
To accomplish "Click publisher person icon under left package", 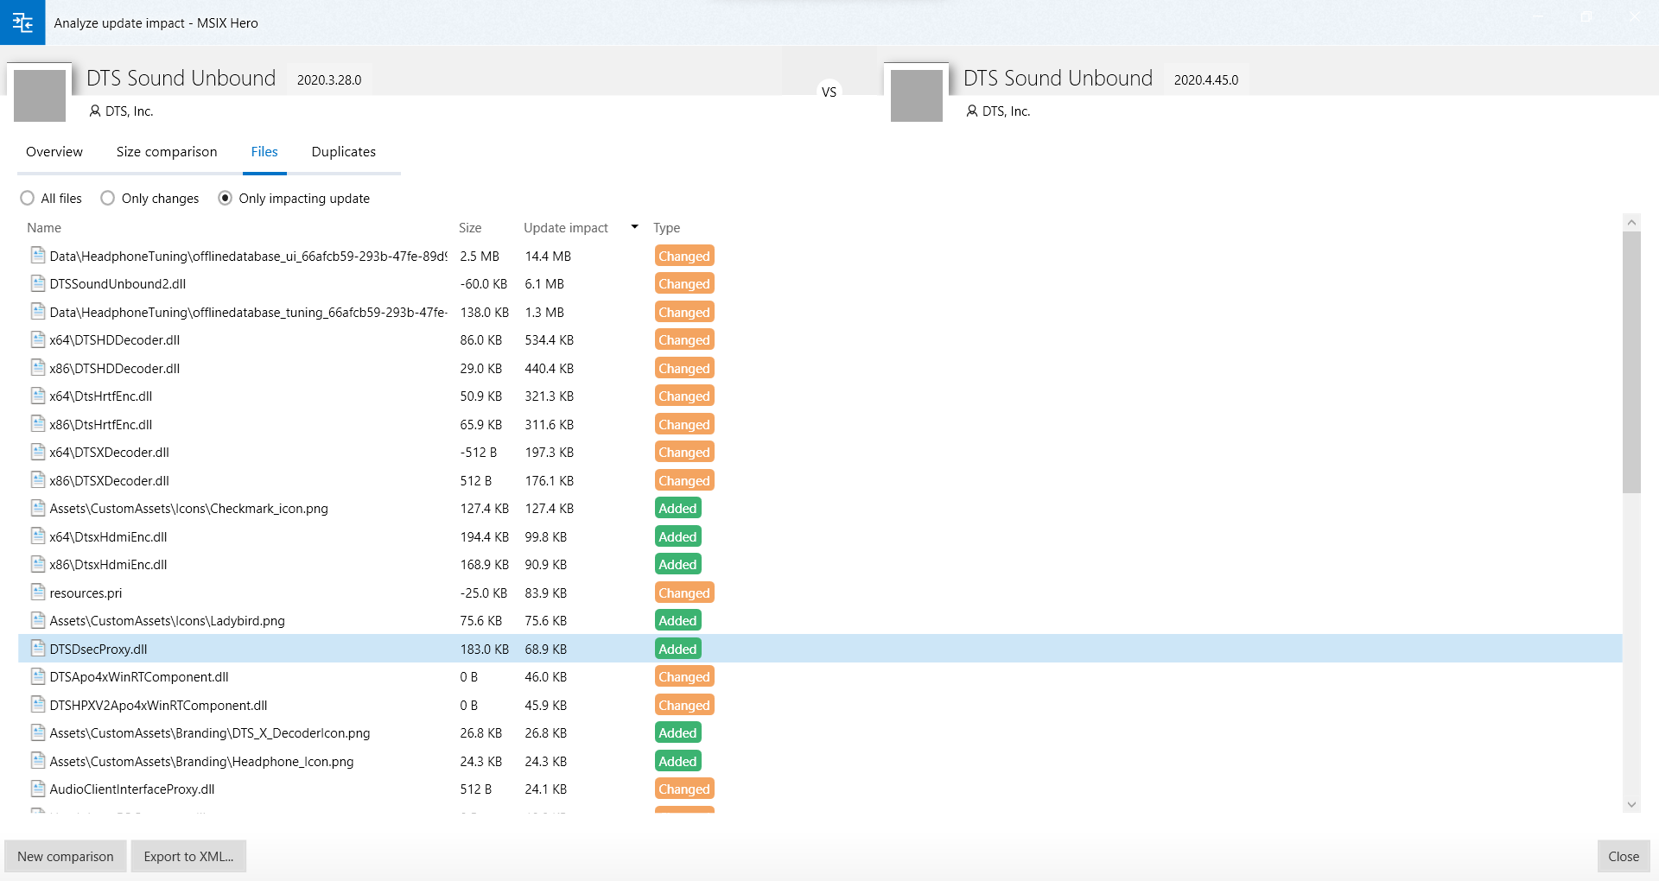I will point(95,111).
